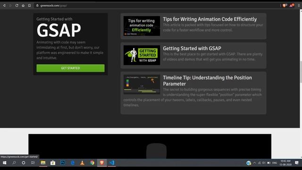
Task: Open network status tray icon
Action: tap(259, 163)
